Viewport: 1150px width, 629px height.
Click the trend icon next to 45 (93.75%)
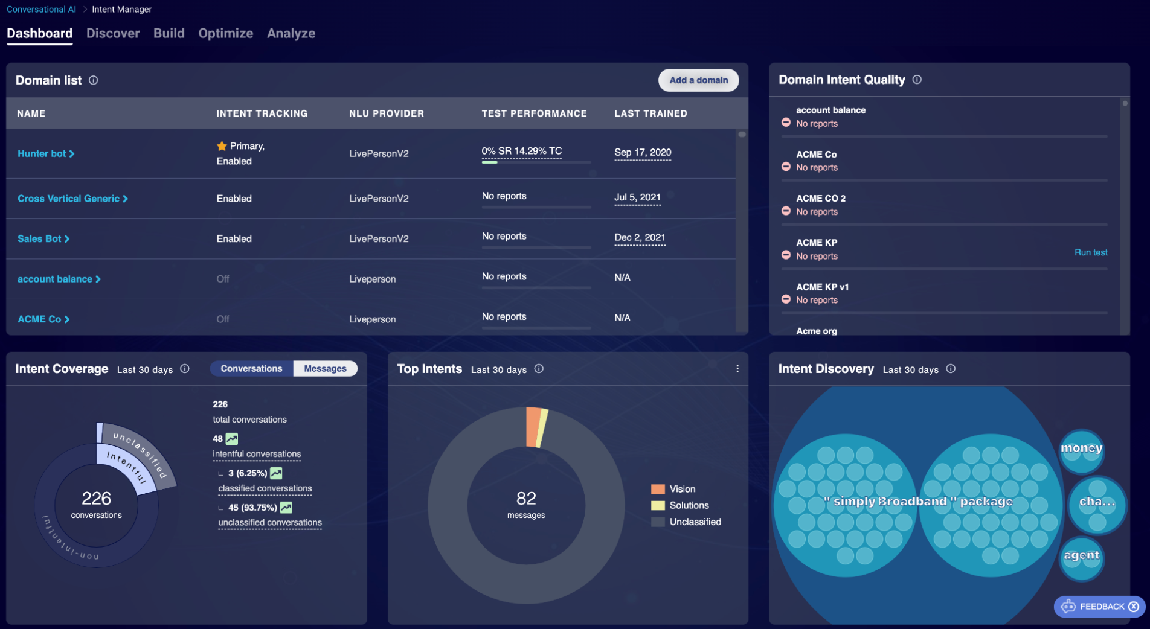pos(286,508)
